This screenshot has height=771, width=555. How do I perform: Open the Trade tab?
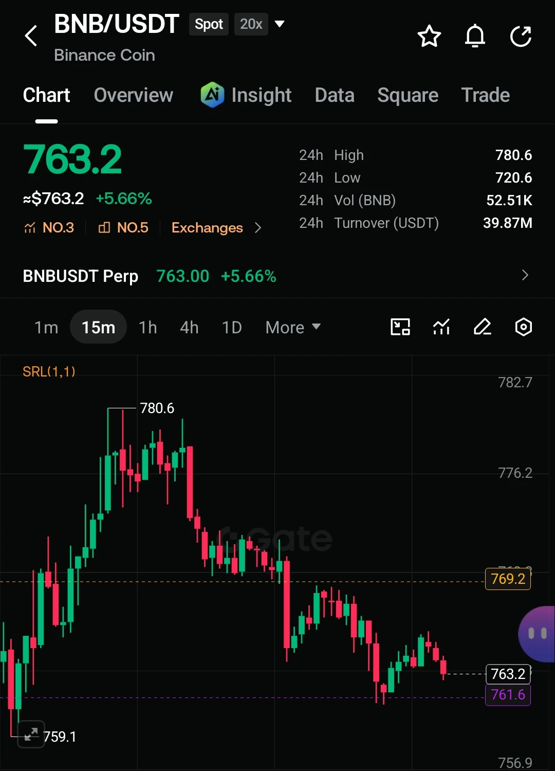pyautogui.click(x=486, y=95)
